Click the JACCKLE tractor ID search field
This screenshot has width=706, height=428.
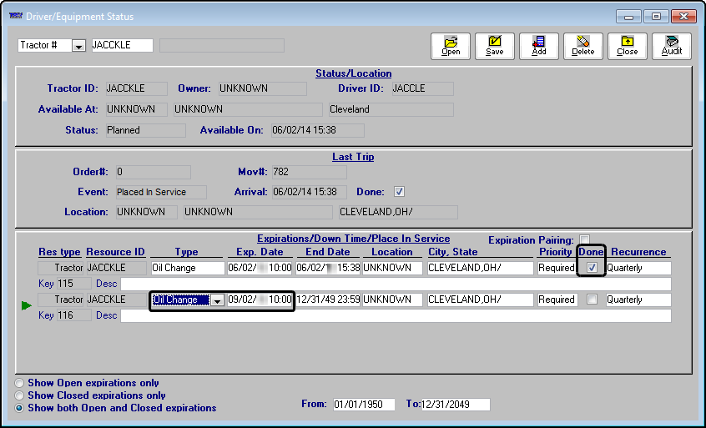click(x=121, y=46)
